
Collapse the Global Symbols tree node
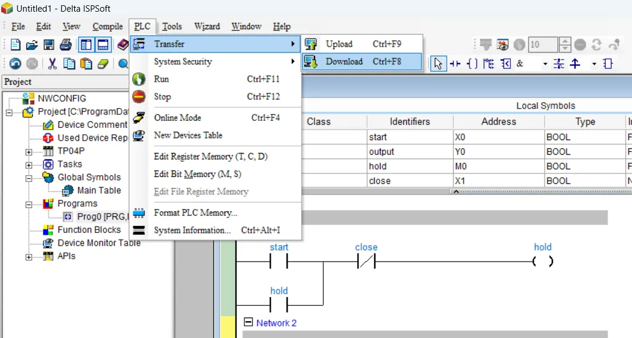tap(29, 178)
